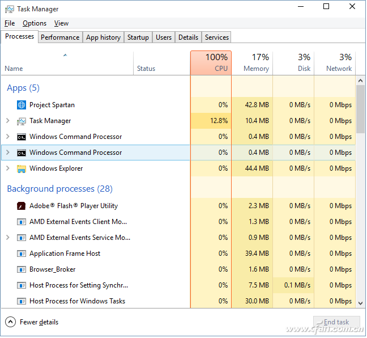Switch to the Details tab
The width and height of the screenshot is (367, 338).
coord(188,37)
